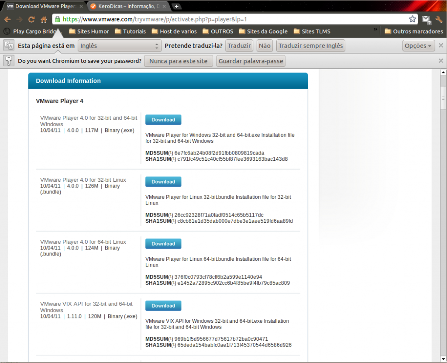Download VMware Player 4.0 for 32-bit Linux

click(x=163, y=182)
